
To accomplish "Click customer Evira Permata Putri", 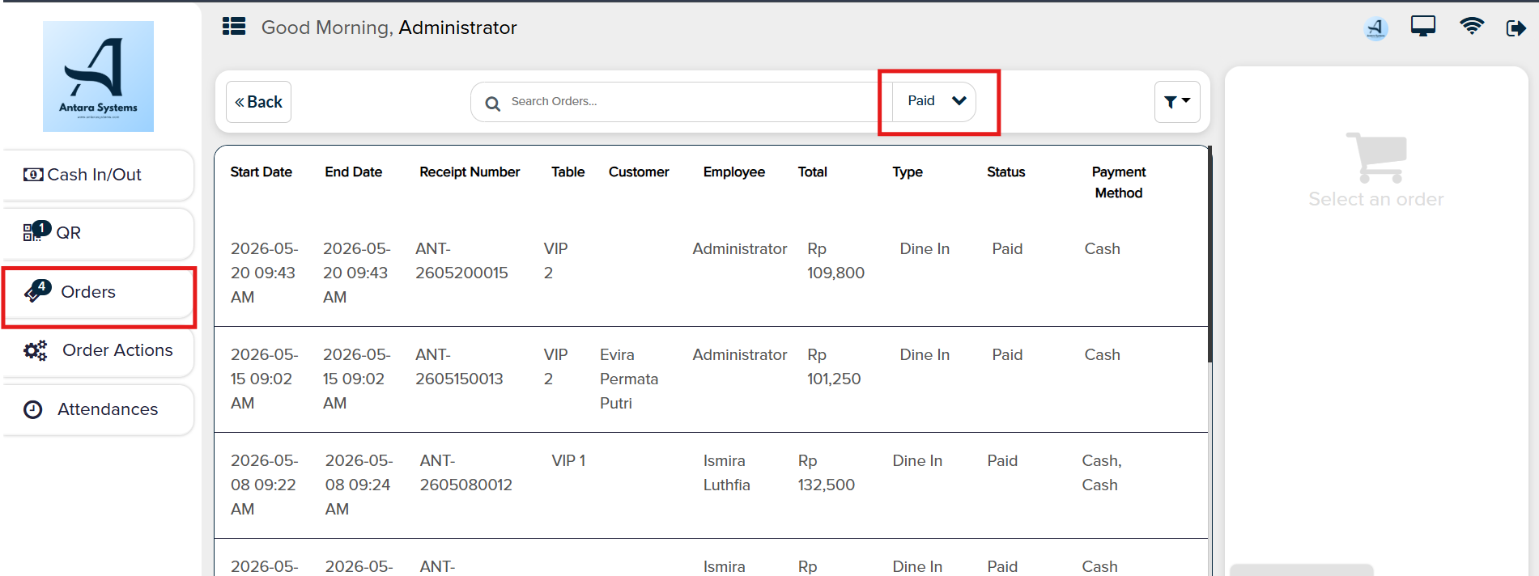I will tap(629, 379).
